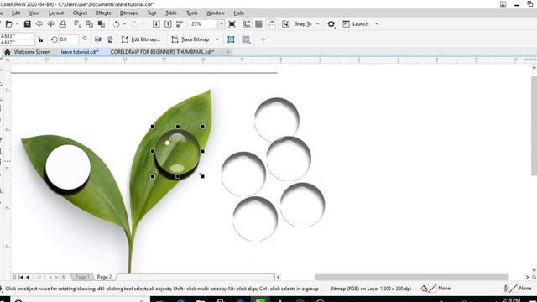Open the Help menu
The width and height of the screenshot is (537, 302).
coord(238,13)
